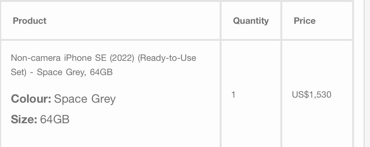
Task: Click the quantity value 1
Action: coord(233,94)
